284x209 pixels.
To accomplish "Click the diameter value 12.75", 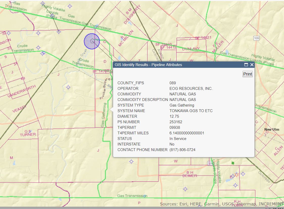I will [x=174, y=116].
